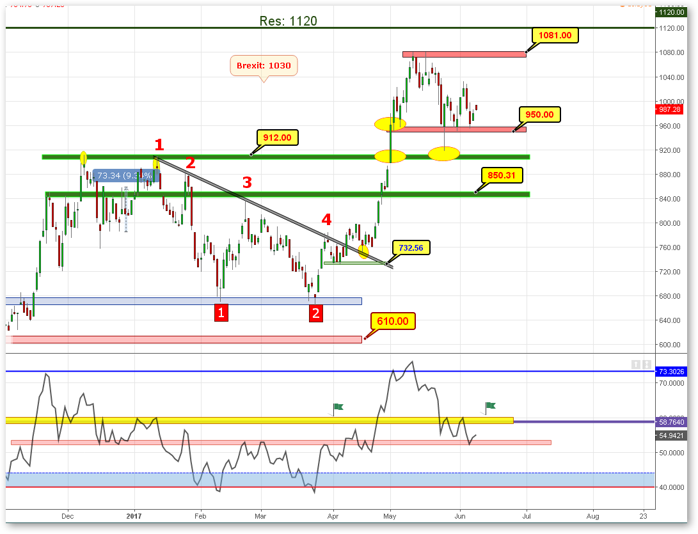The height and width of the screenshot is (534, 698).
Task: Click the Apr label on time axis
Action: 333,516
